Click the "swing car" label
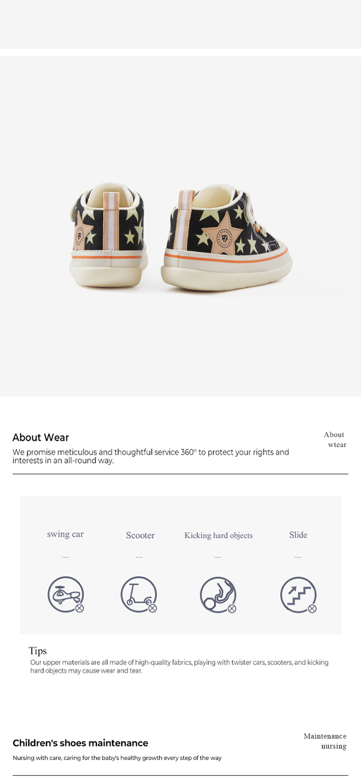 coord(65,534)
